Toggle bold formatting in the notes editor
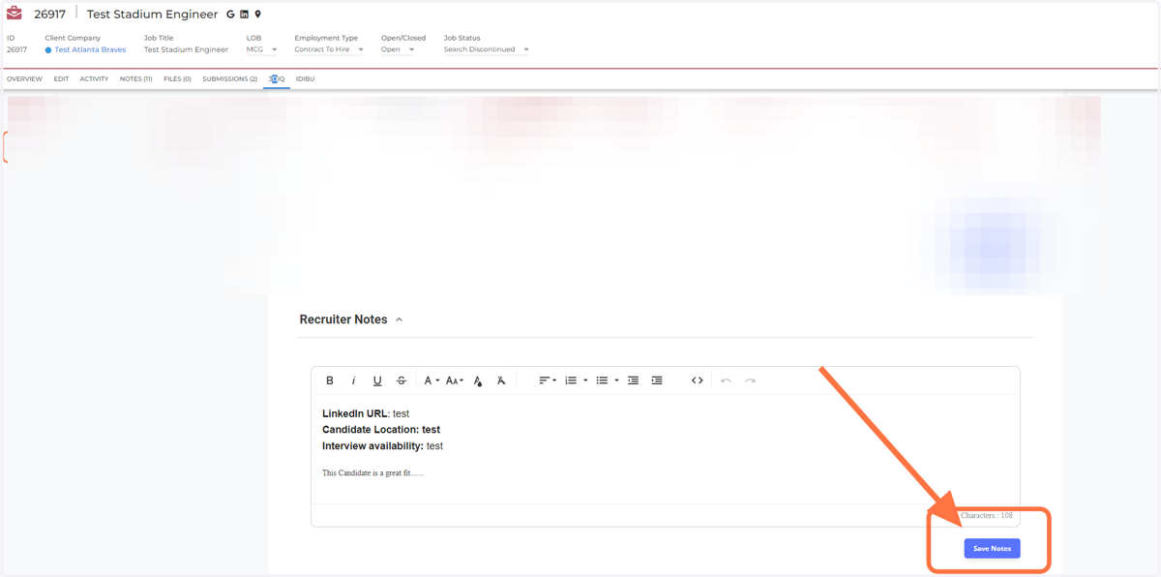The height and width of the screenshot is (577, 1161). [x=330, y=380]
